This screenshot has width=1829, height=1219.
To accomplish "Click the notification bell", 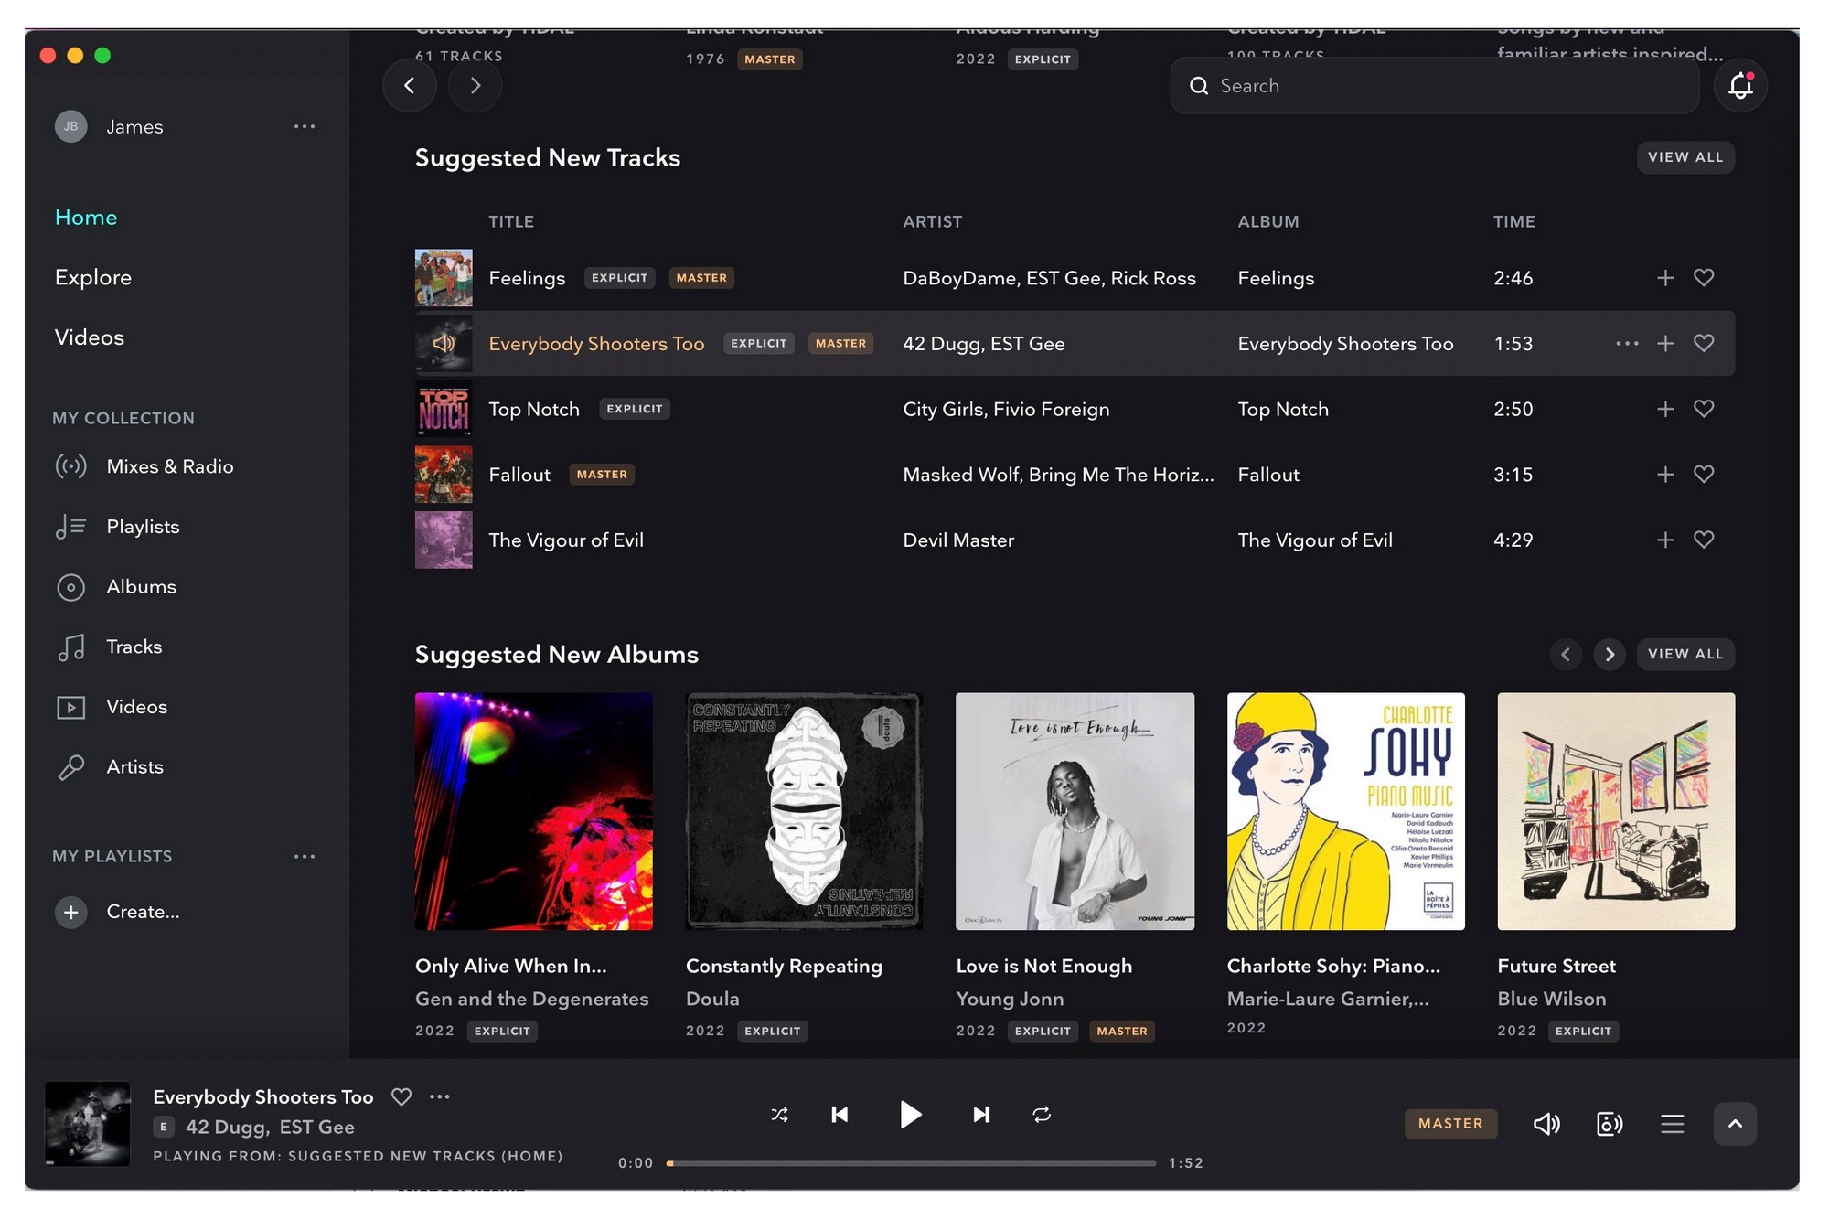I will point(1739,85).
